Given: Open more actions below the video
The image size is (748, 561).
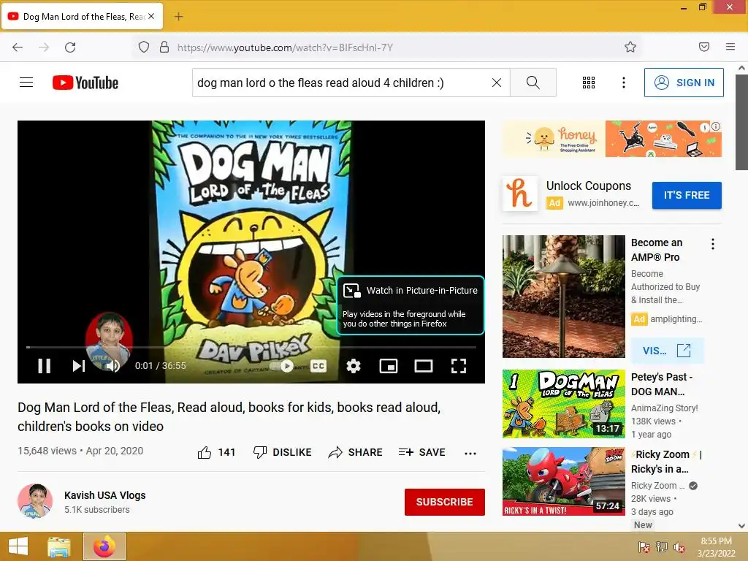Looking at the screenshot, I should point(470,453).
